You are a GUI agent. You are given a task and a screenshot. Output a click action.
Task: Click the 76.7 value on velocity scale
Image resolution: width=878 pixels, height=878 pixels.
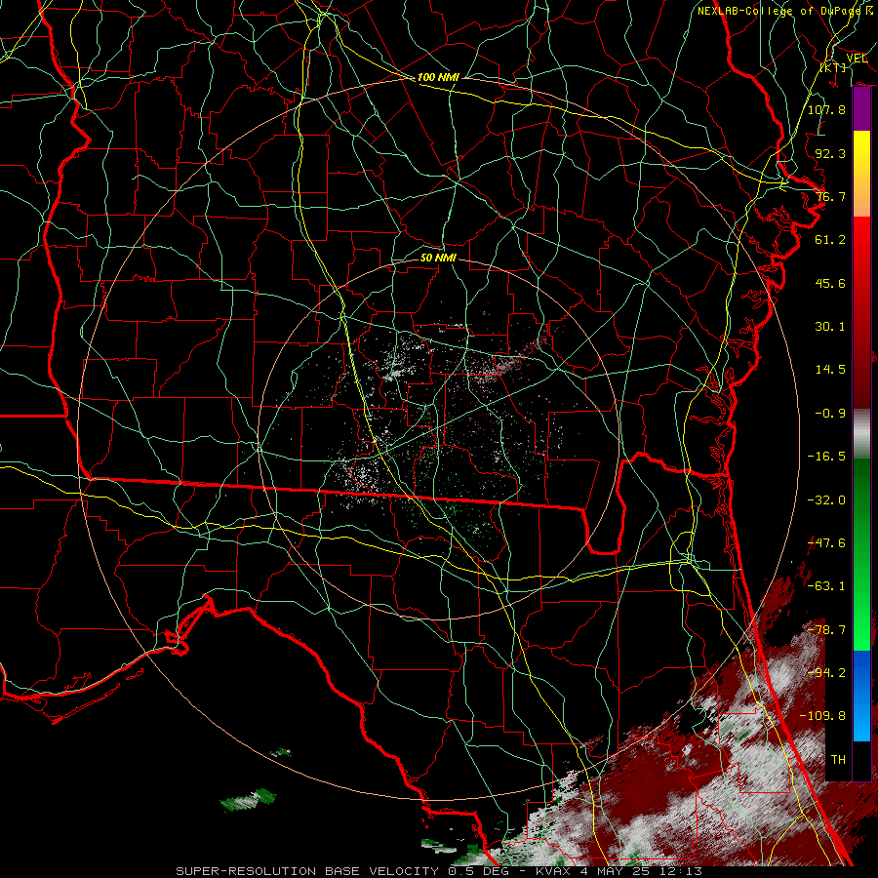(830, 196)
